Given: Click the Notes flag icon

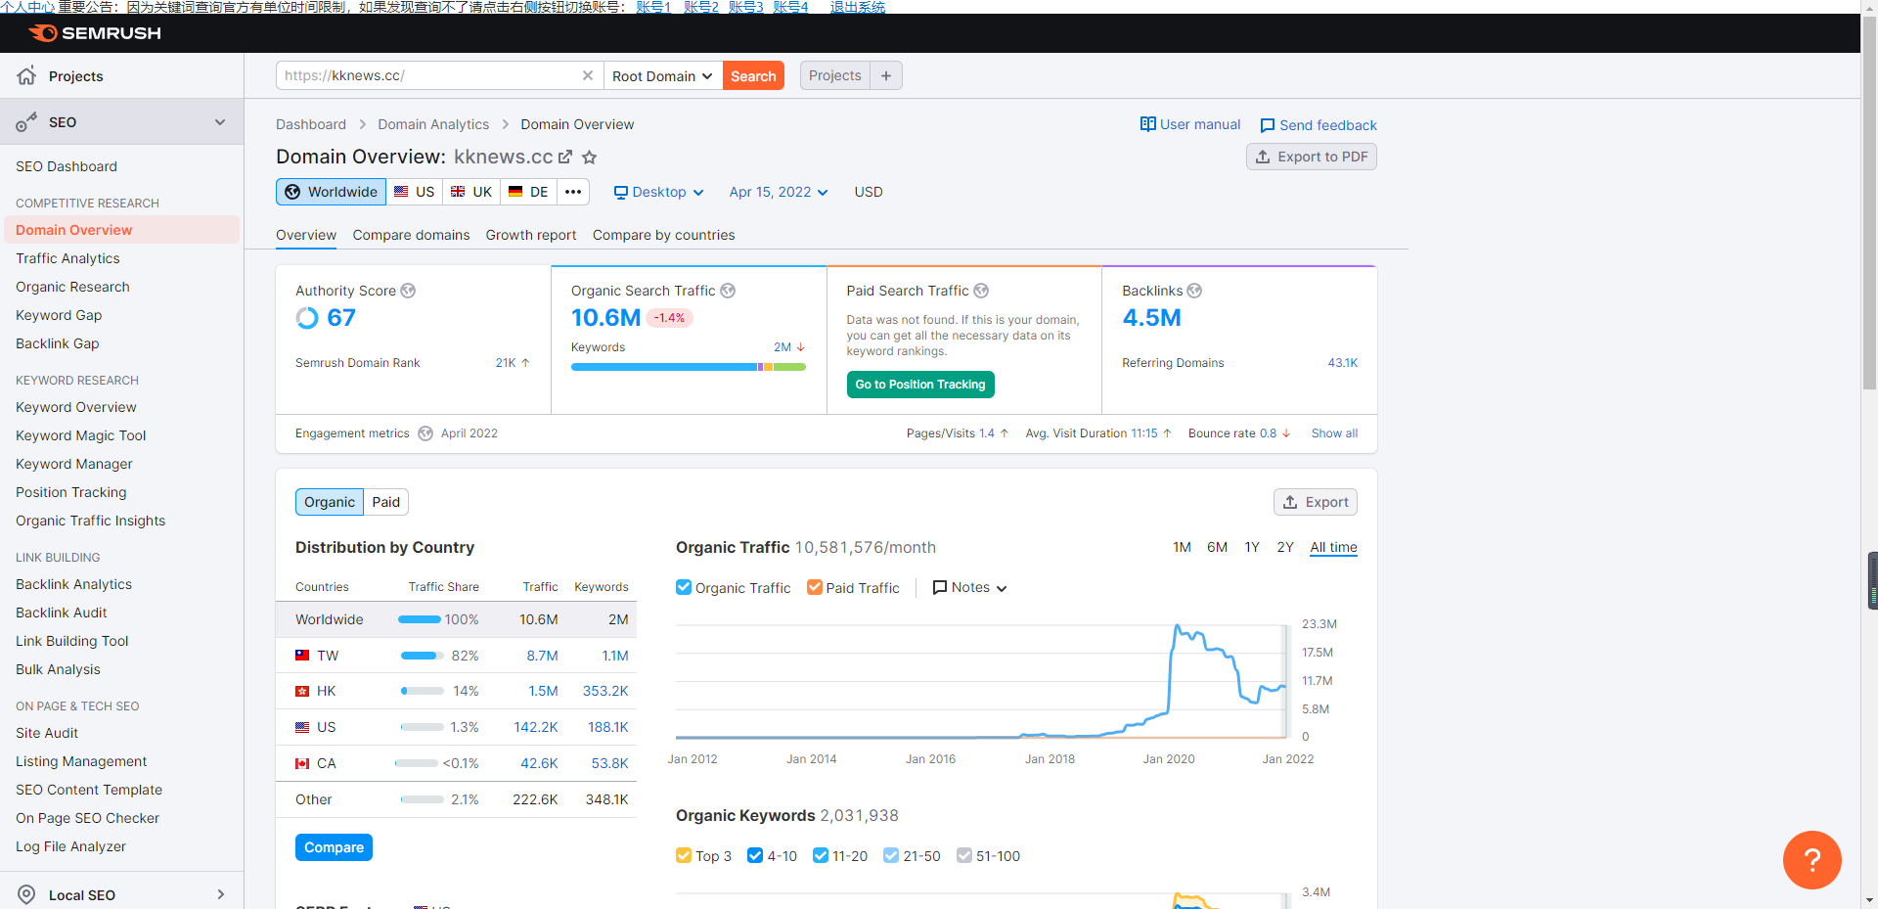Looking at the screenshot, I should coord(940,587).
